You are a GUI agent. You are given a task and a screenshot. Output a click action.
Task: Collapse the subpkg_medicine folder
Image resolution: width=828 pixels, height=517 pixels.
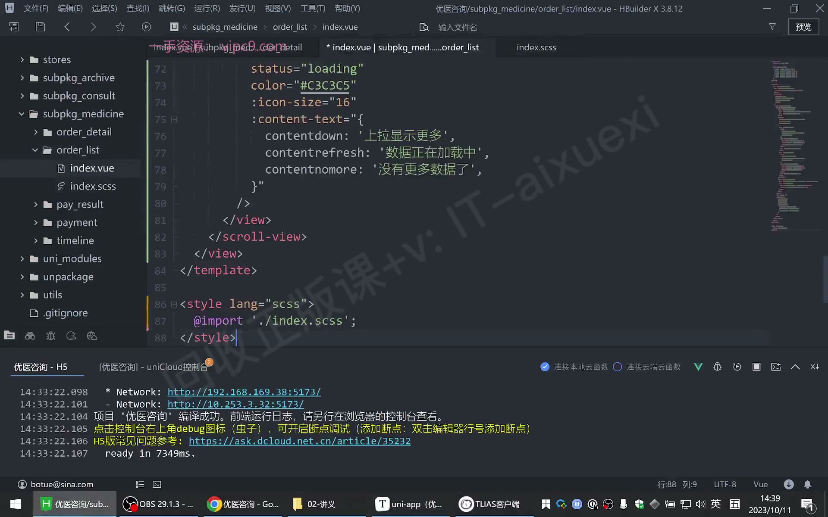tap(22, 114)
